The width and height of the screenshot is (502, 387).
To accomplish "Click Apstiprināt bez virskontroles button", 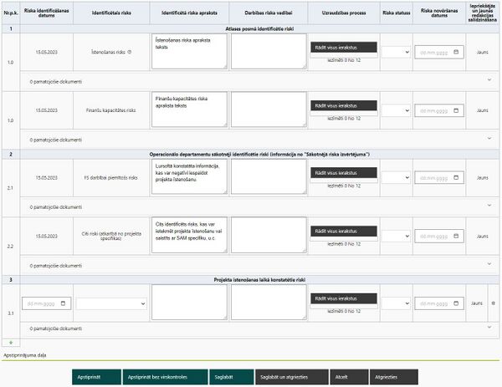I will click(165, 377).
